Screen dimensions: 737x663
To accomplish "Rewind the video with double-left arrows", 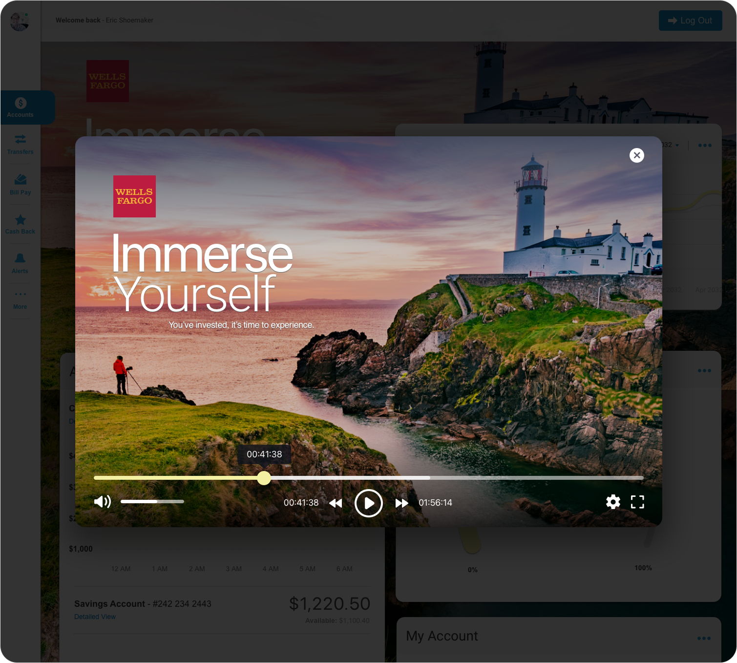I will tap(336, 503).
